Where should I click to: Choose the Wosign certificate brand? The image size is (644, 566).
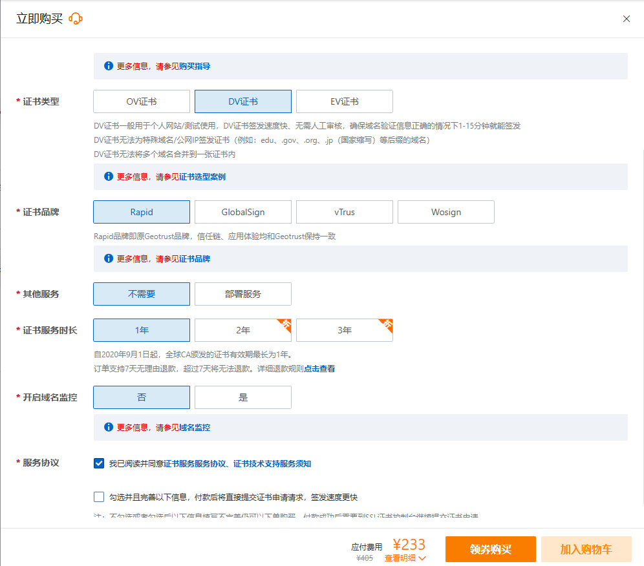coord(446,212)
